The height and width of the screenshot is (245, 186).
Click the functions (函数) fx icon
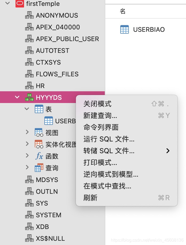39,156
